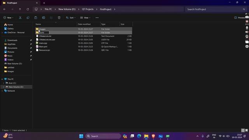Click the recorder speaker icon
Screen dimensions: 249x140
coord(247,32)
